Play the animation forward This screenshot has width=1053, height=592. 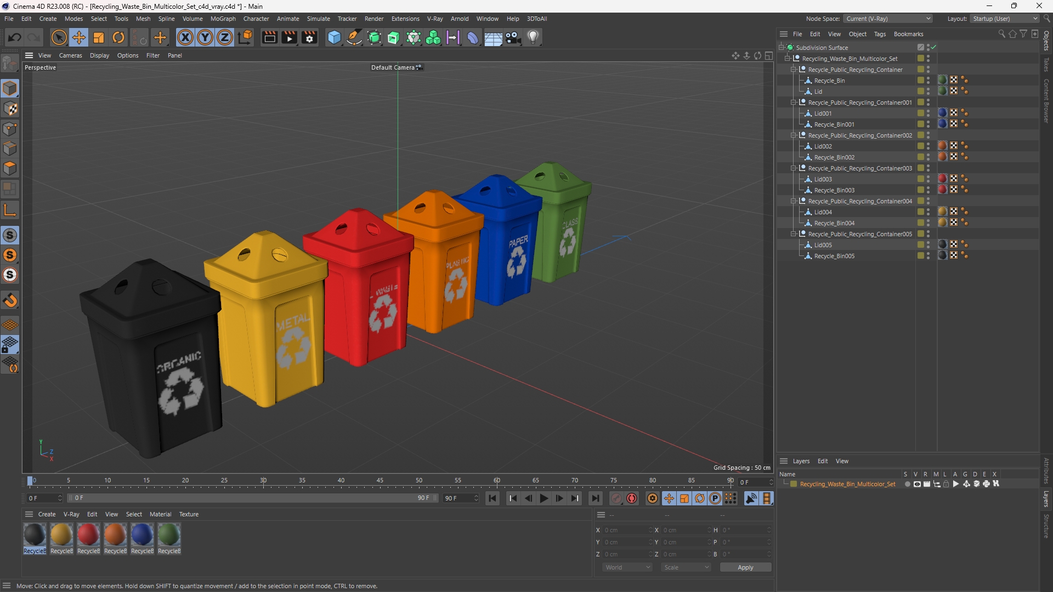pos(544,498)
